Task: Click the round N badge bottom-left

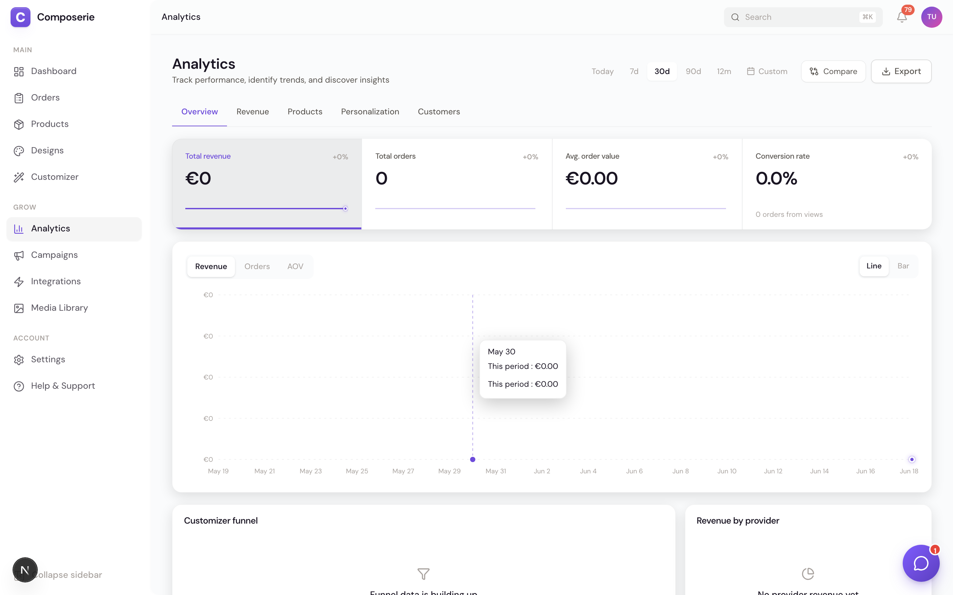Action: 25,570
